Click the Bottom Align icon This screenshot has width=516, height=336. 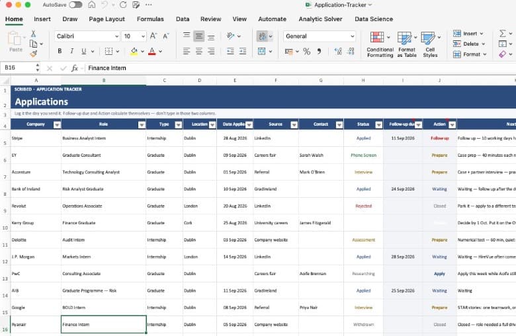211,36
